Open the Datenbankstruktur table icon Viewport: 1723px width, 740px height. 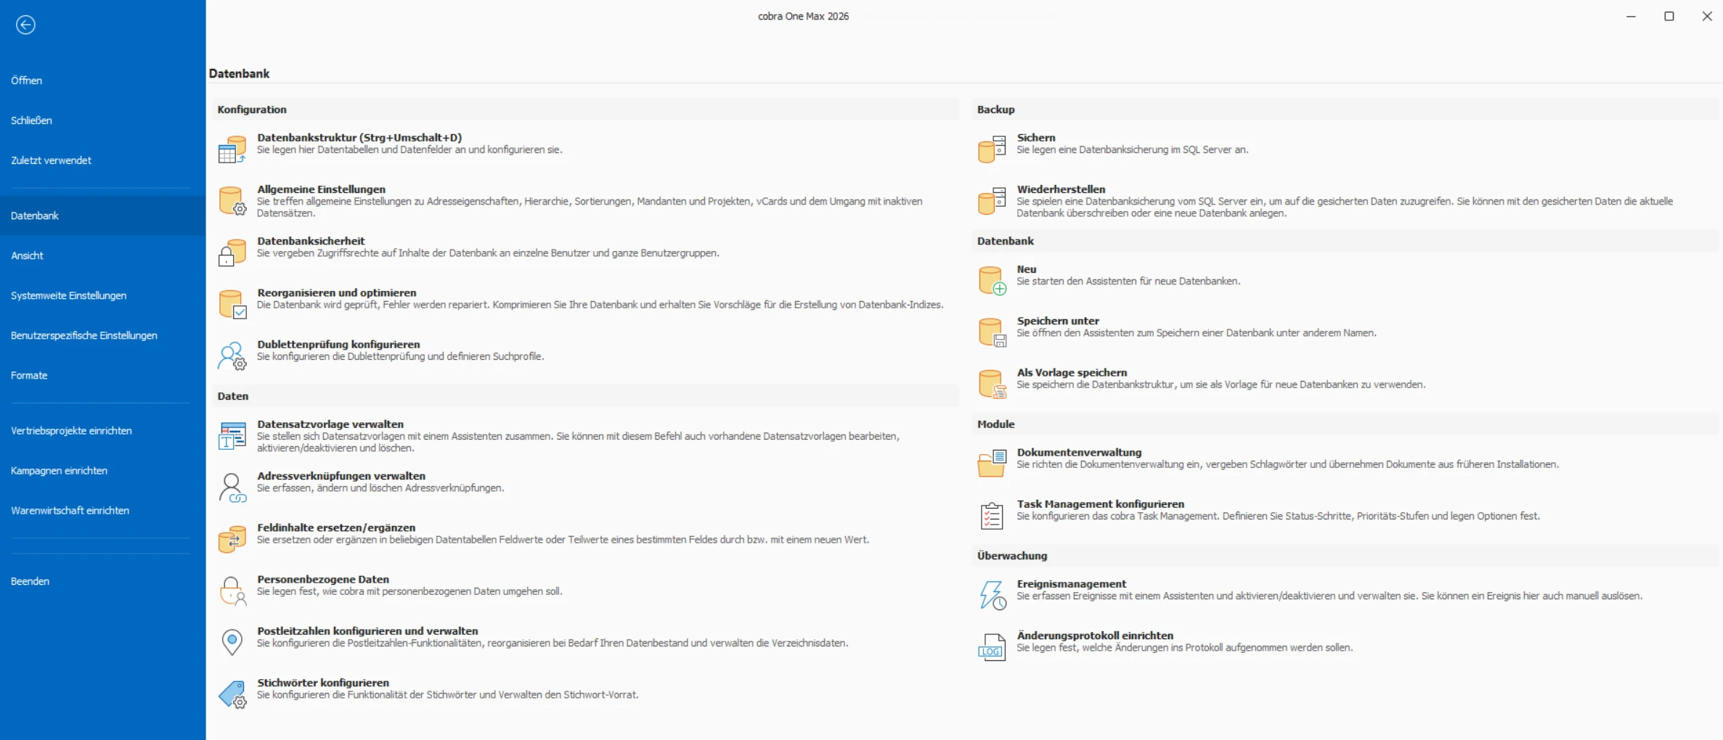[x=232, y=149]
